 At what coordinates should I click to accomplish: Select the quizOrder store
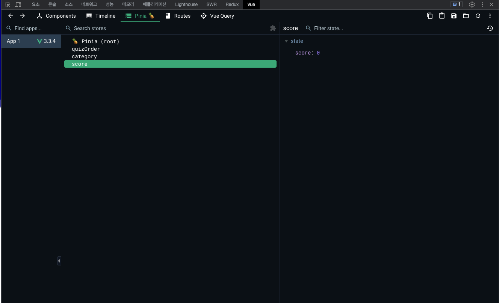click(x=170, y=49)
